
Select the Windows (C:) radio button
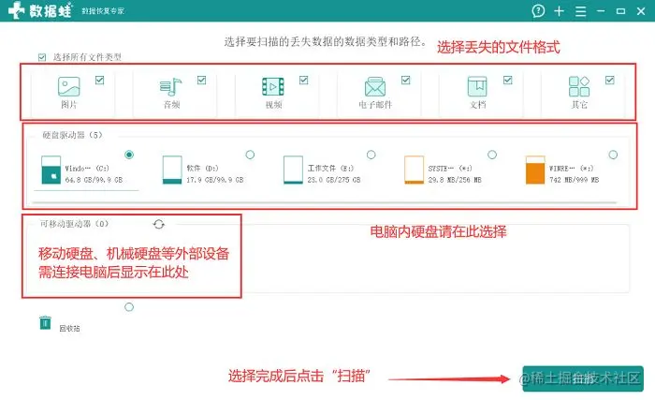point(129,155)
